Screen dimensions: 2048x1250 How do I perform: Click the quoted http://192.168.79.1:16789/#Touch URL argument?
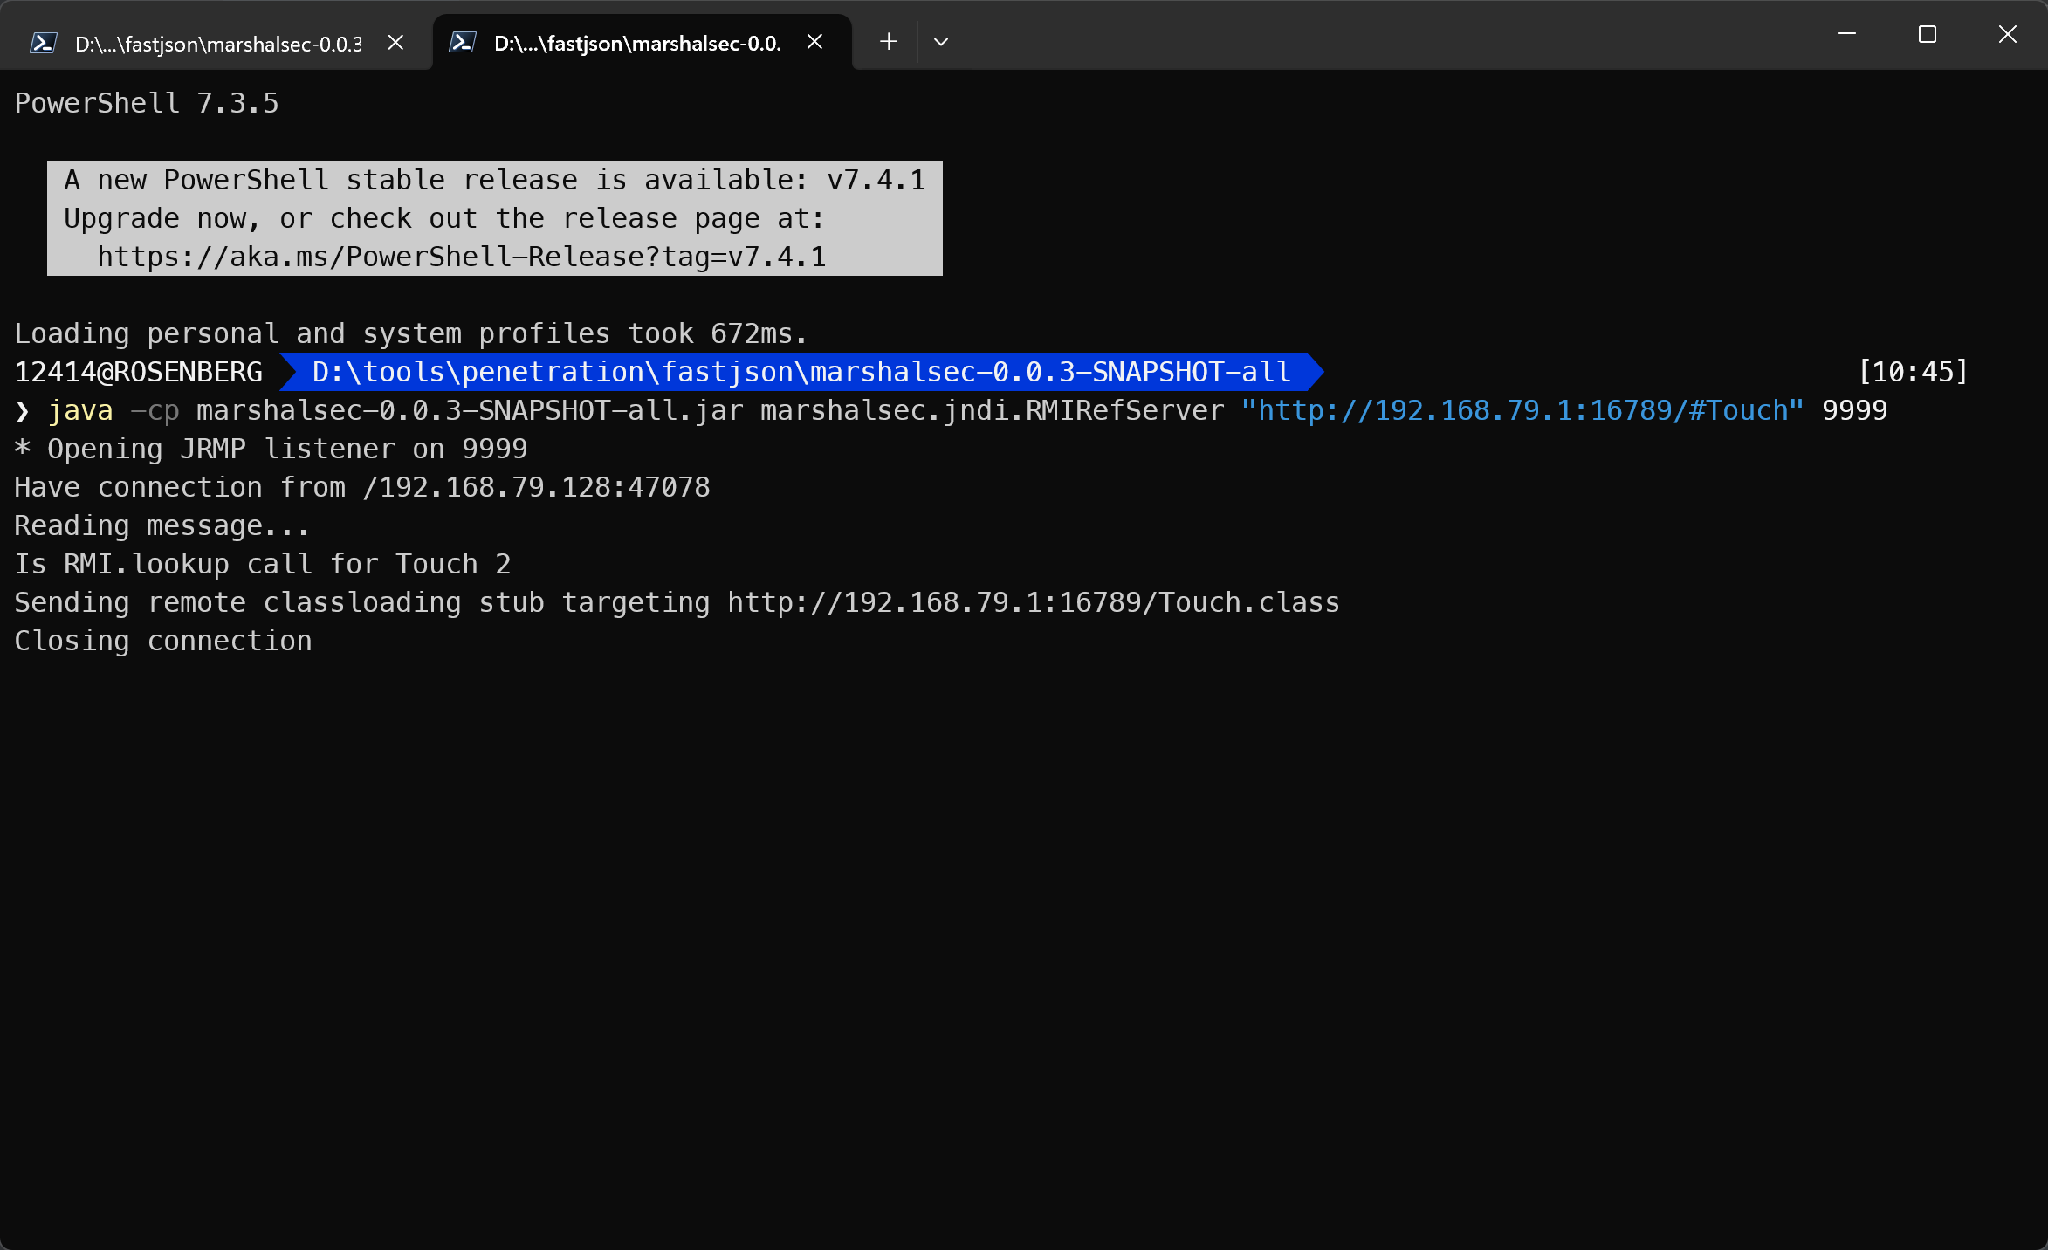point(1522,410)
